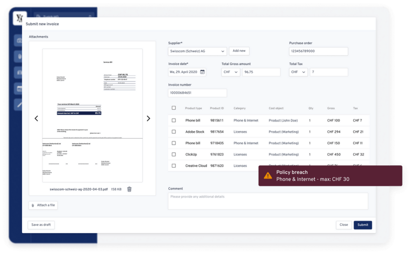The height and width of the screenshot is (254, 411).
Task: Click Product ID 9815611
Action: coord(217,121)
